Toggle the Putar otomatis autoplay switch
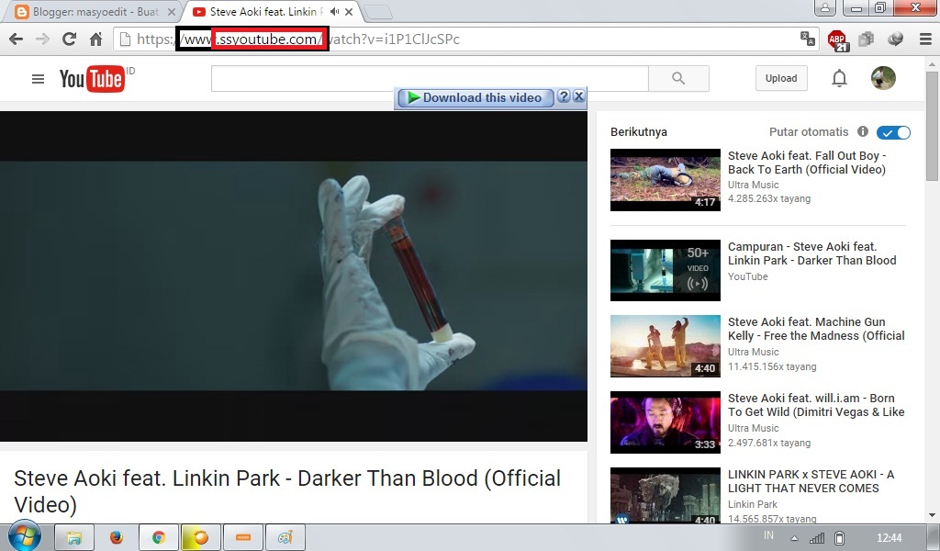 (893, 132)
